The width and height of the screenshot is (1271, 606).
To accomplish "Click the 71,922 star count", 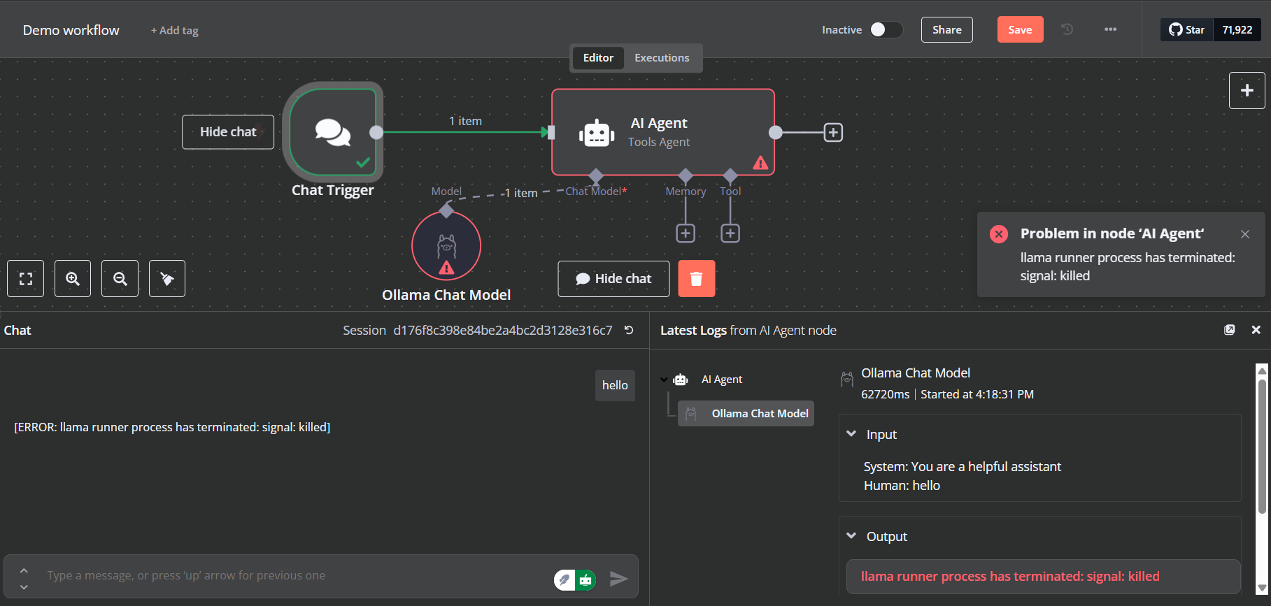I will [1237, 29].
